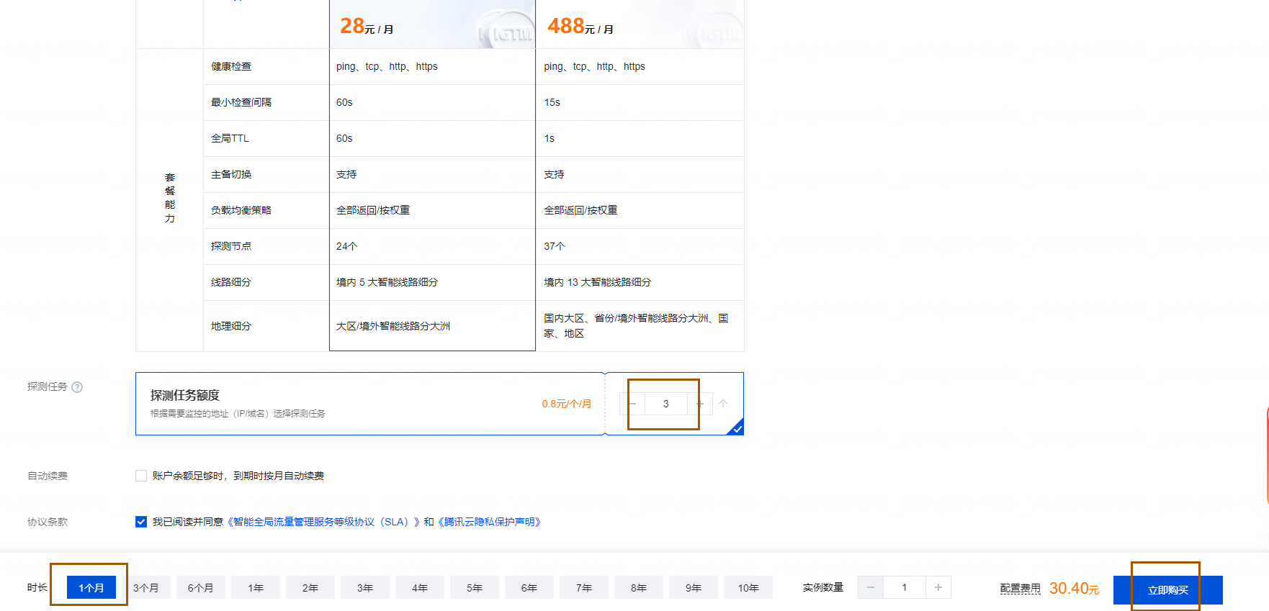This screenshot has width=1269, height=611.
Task: Set duration to 8年
Action: click(x=639, y=588)
